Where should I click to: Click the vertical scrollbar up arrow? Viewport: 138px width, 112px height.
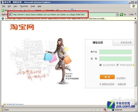coord(135,22)
